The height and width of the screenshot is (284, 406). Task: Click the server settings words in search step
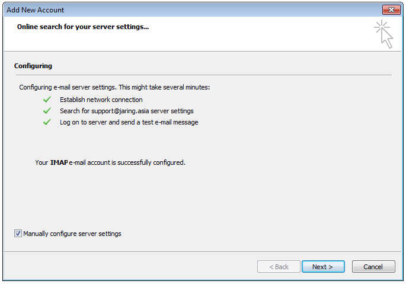click(172, 111)
